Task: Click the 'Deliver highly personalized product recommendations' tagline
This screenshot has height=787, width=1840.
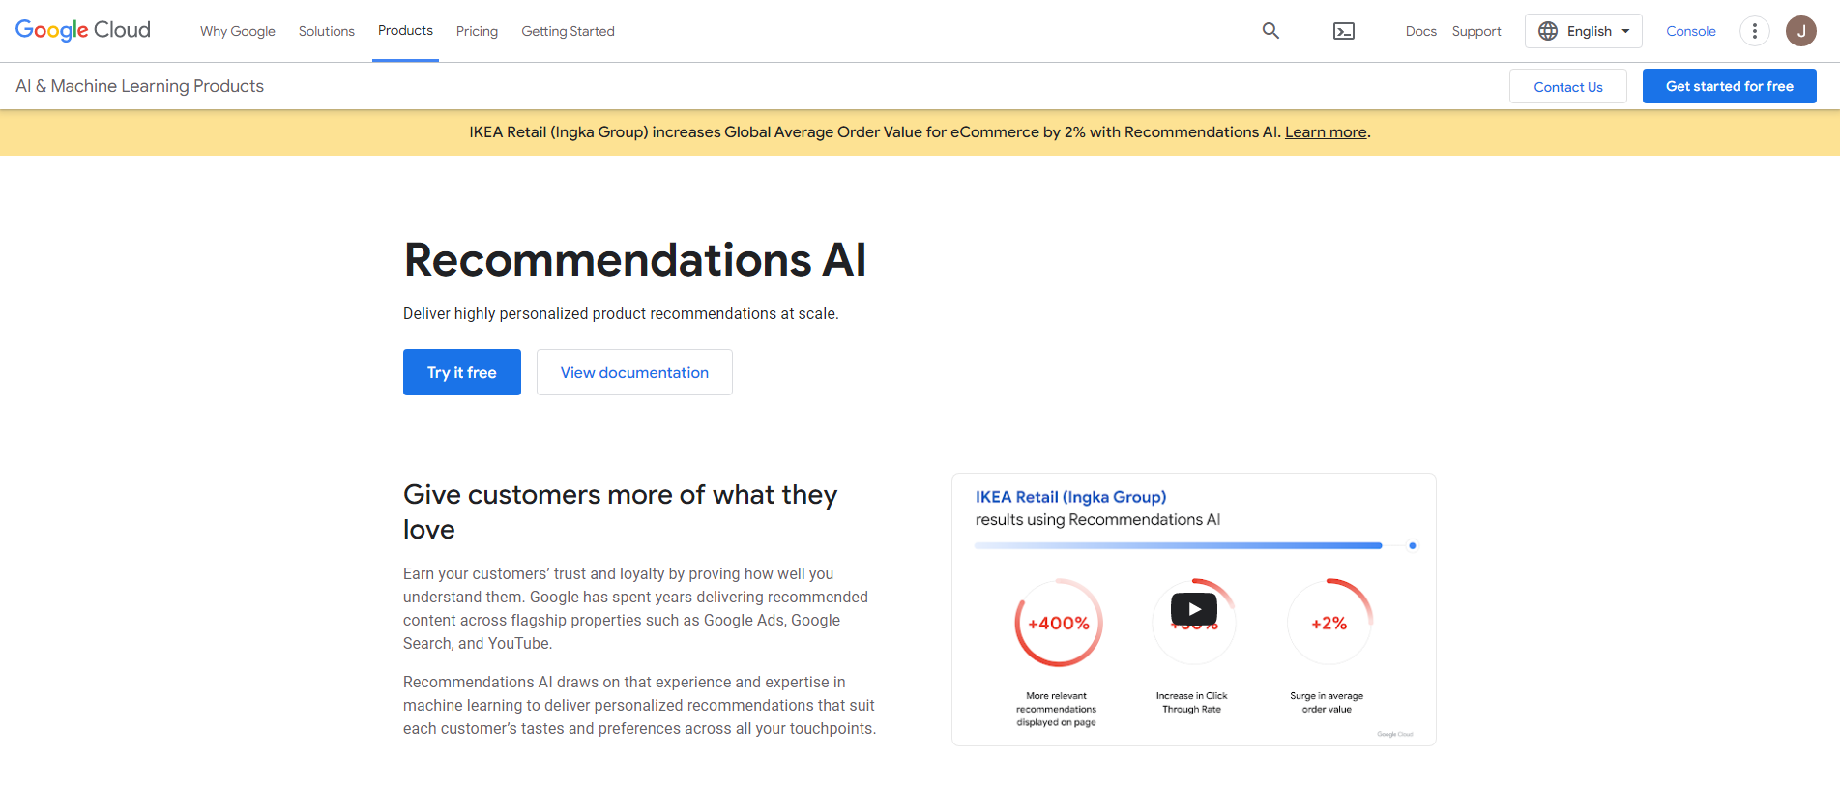Action: coord(621,314)
